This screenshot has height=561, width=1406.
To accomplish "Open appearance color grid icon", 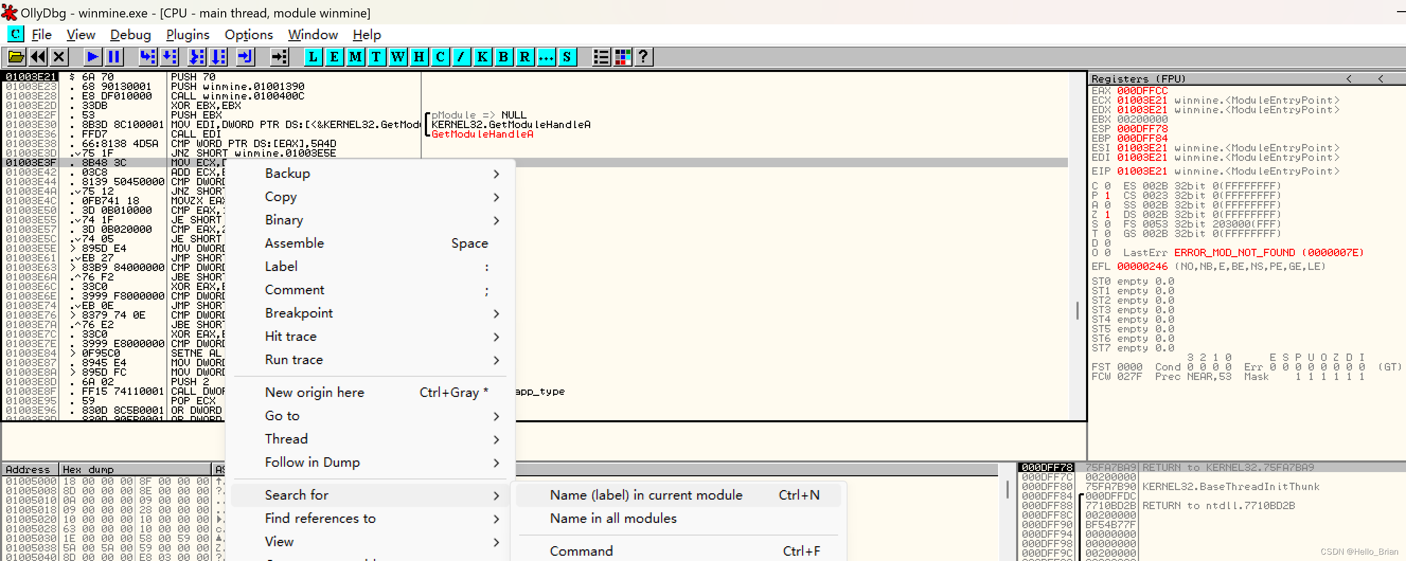I will tap(622, 57).
